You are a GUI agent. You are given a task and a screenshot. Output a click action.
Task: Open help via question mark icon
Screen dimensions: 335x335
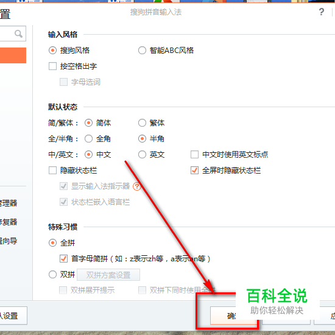pos(322,12)
